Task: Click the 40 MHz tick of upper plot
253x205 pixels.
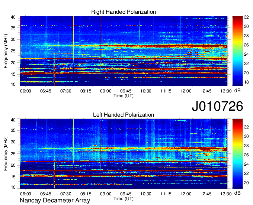Action: 13,17
